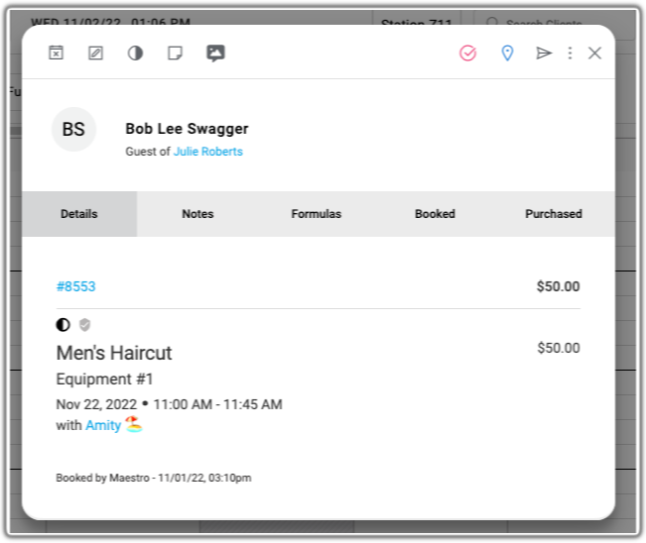Click the pink check-in checkmark icon
646x543 pixels.
[468, 54]
